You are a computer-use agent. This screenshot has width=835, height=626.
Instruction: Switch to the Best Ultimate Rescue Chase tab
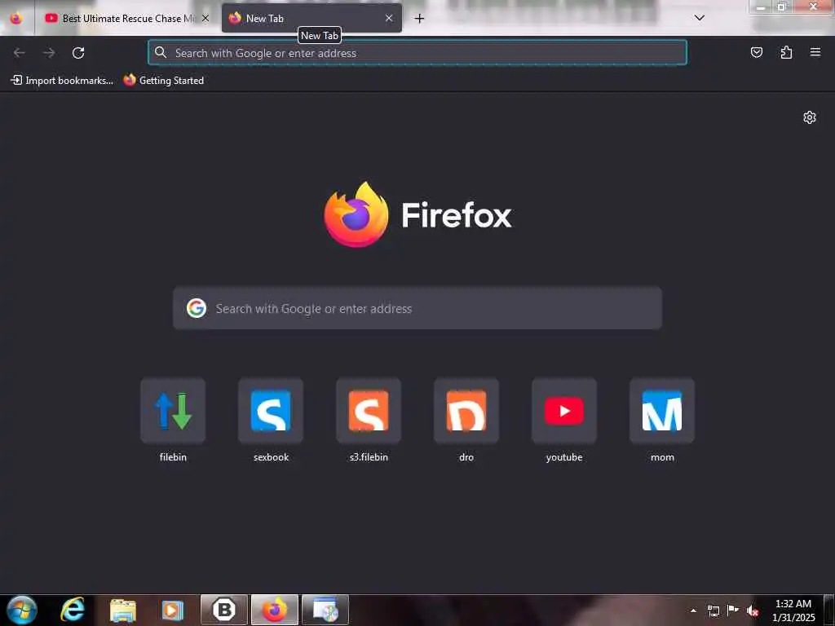point(128,18)
